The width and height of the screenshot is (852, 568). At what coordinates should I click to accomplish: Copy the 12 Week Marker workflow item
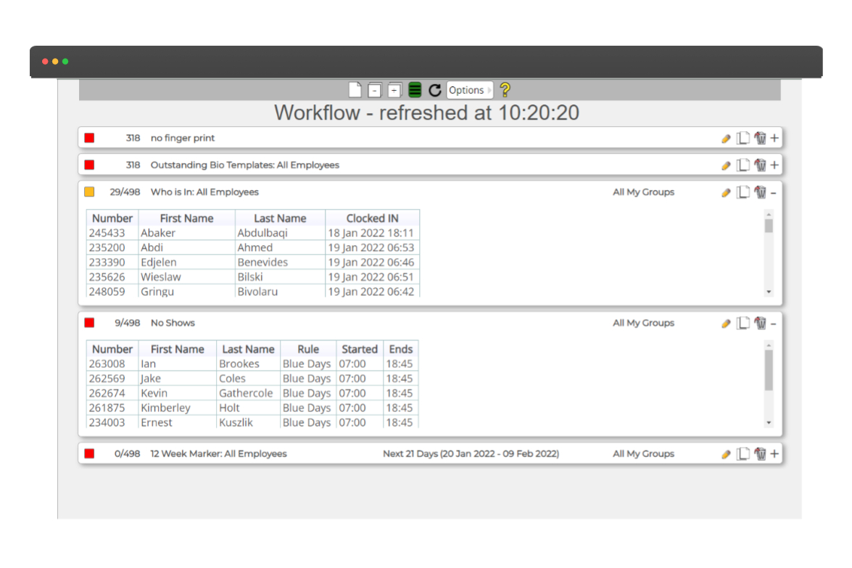click(743, 454)
